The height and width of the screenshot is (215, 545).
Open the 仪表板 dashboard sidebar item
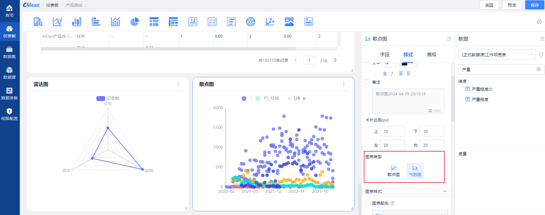9,32
